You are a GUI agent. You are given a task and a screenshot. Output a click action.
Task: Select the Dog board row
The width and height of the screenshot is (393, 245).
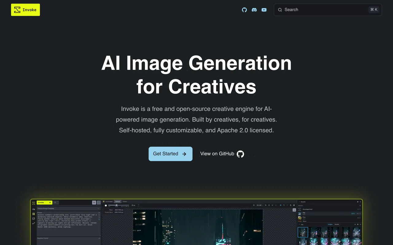click(x=330, y=218)
